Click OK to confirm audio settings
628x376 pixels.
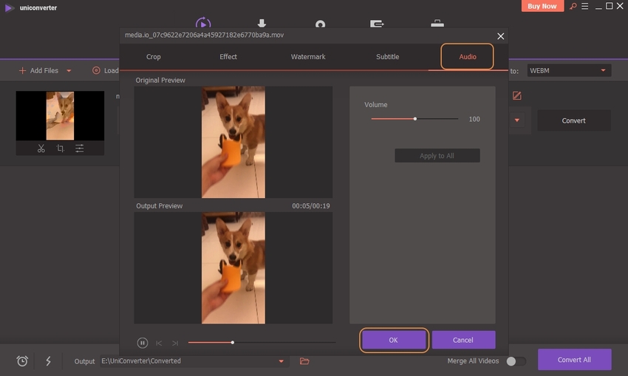coord(393,340)
